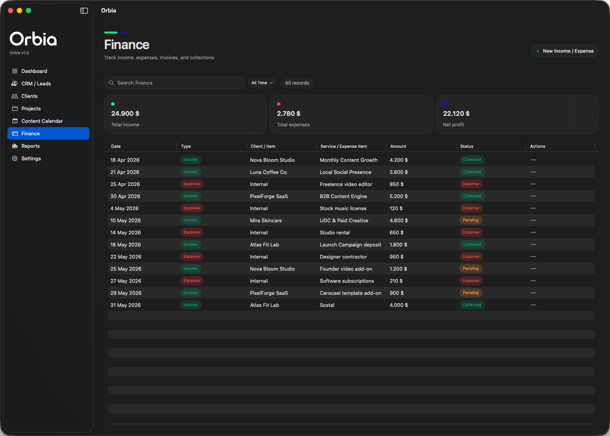Click the Projects folder icon
610x436 pixels.
(x=15, y=108)
